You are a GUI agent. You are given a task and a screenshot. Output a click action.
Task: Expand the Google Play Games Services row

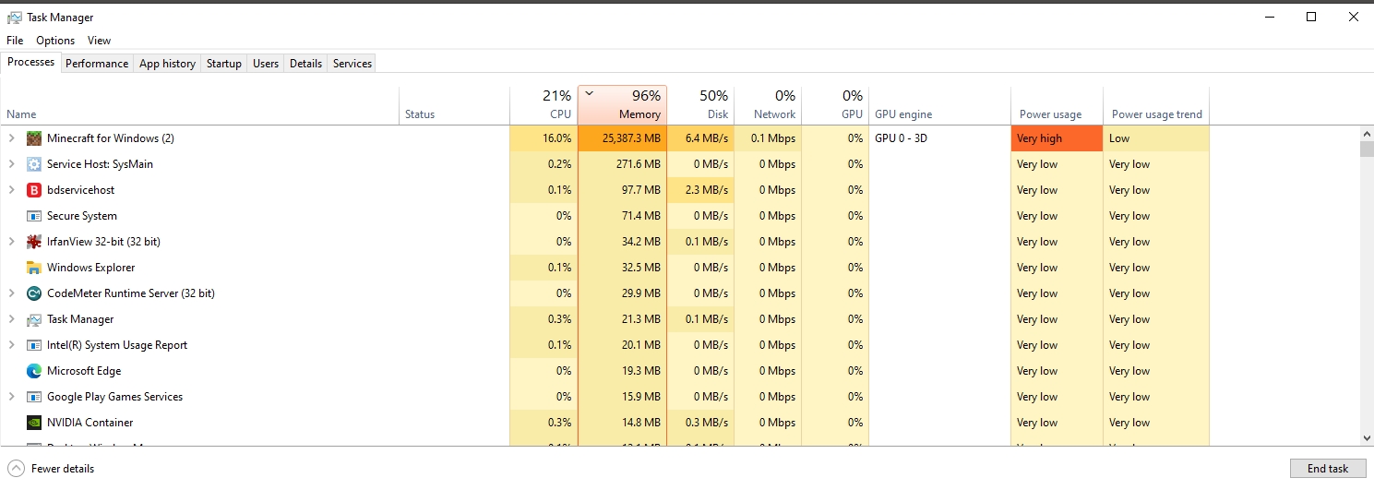[x=12, y=397]
